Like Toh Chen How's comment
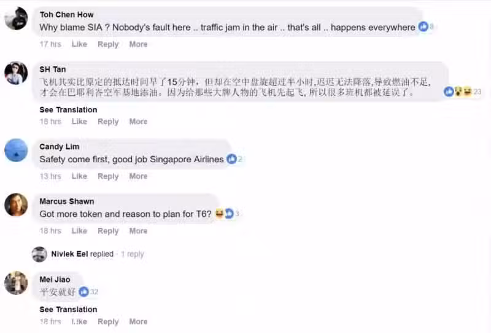The image size is (491, 333). tap(79, 44)
